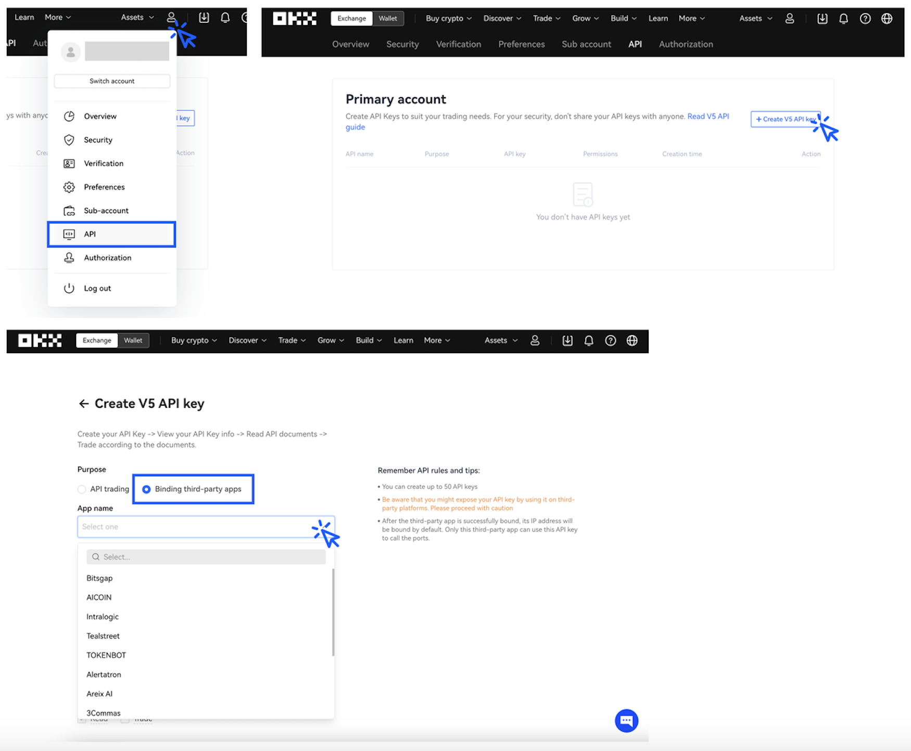
Task: Expand Trade menu on Primary account page
Action: click(547, 19)
